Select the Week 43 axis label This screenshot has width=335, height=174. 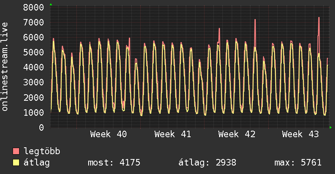click(300, 134)
